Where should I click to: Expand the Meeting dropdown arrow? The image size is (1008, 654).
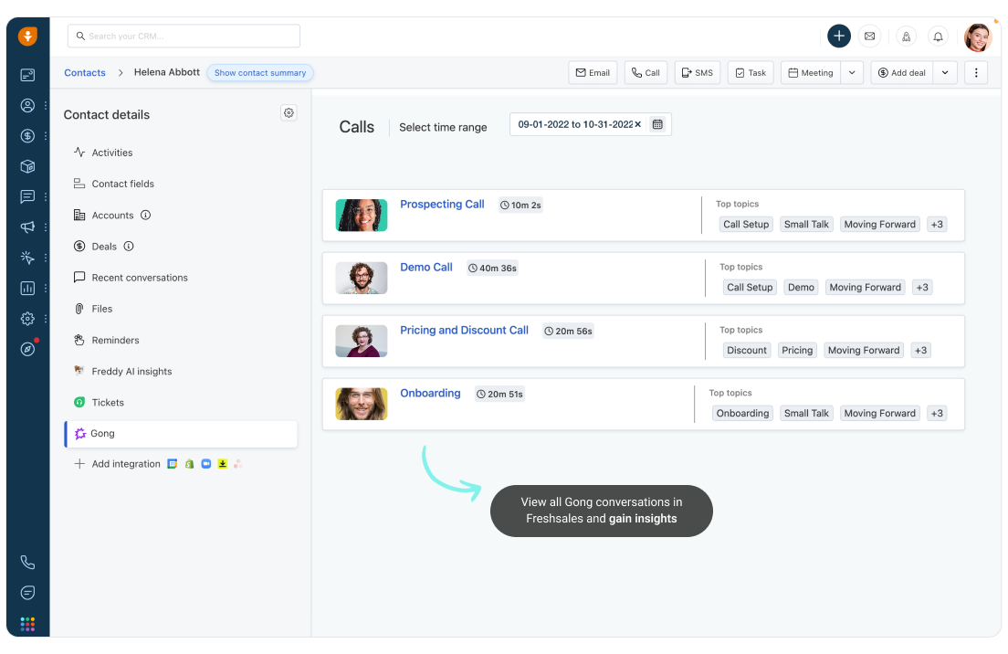tap(852, 73)
